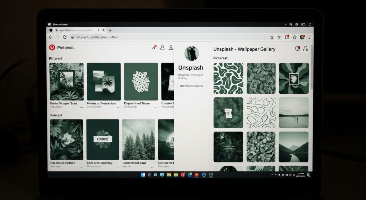Click the button under the Unsplash profile name
Screen dimensions: 366x200
click(x=192, y=86)
